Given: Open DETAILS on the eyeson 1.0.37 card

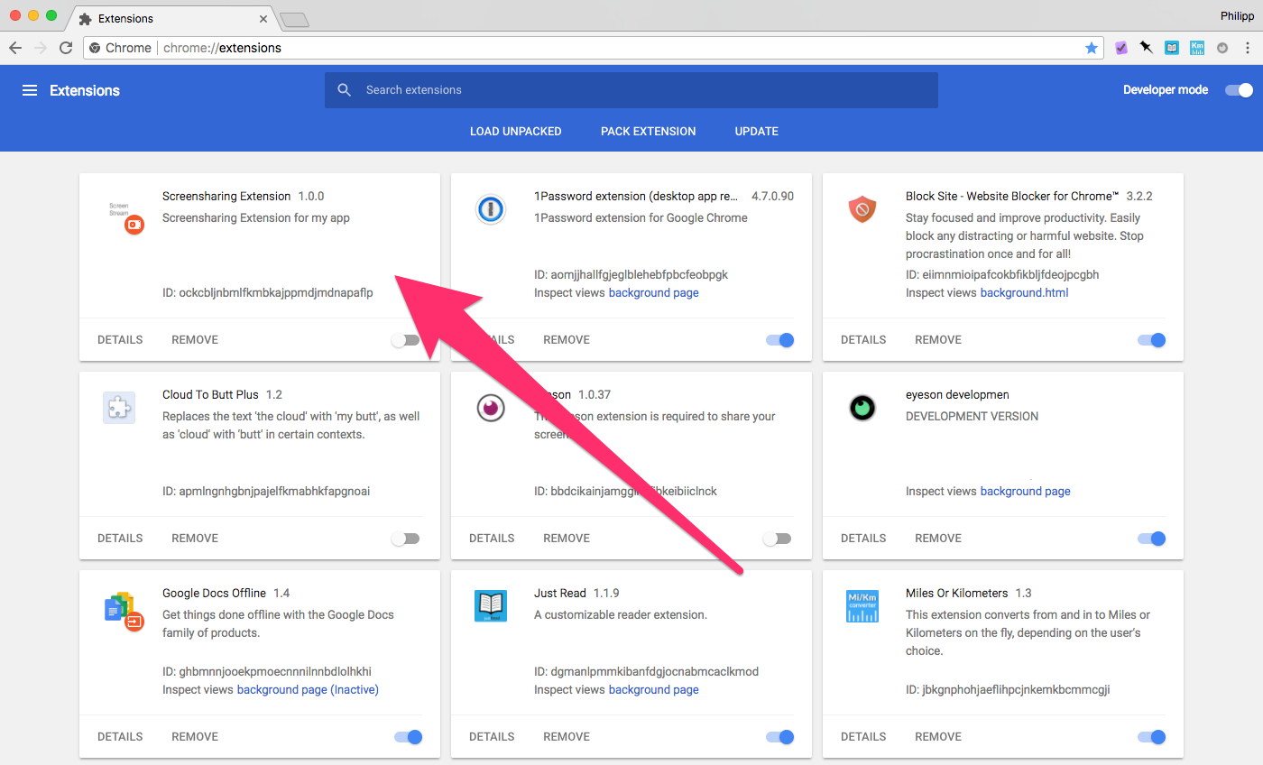Looking at the screenshot, I should (492, 539).
